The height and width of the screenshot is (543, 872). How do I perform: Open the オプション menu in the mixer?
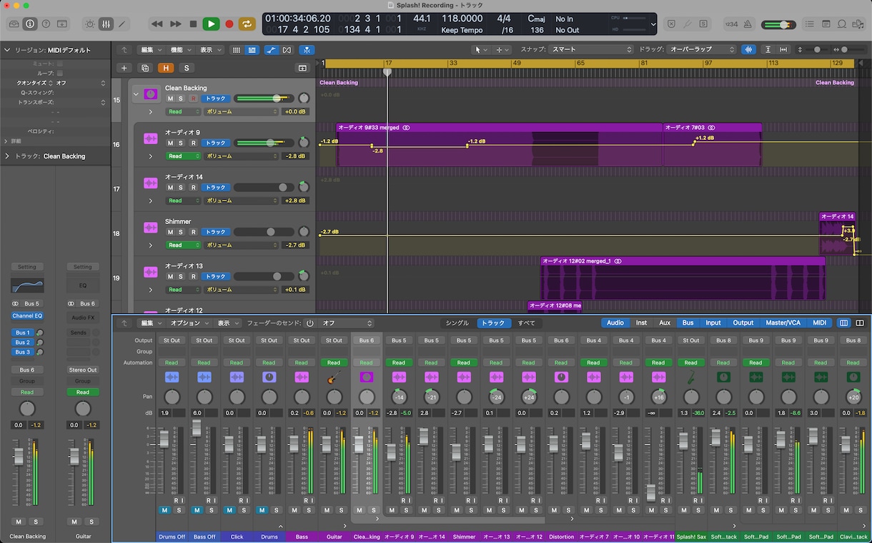click(x=188, y=323)
